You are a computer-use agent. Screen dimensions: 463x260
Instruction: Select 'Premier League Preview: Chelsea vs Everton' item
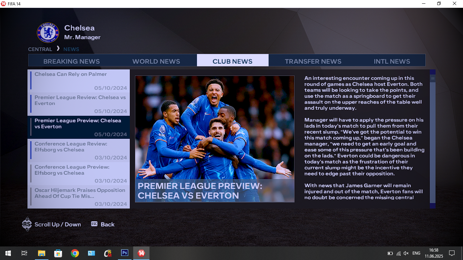pyautogui.click(x=79, y=127)
